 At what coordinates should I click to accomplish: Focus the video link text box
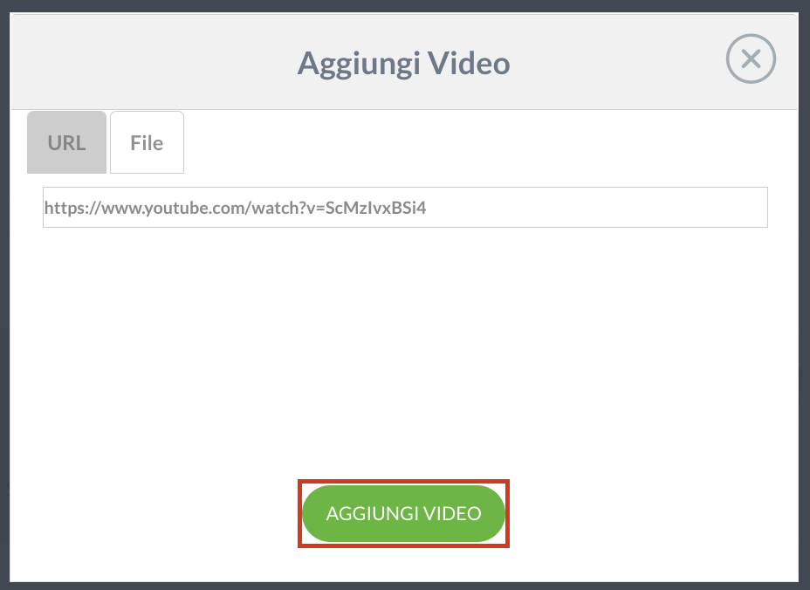pyautogui.click(x=405, y=207)
